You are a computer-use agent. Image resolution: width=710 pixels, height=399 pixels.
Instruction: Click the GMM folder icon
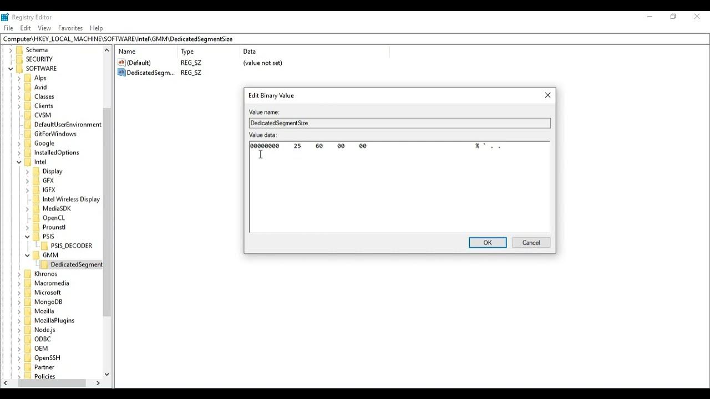coord(37,255)
